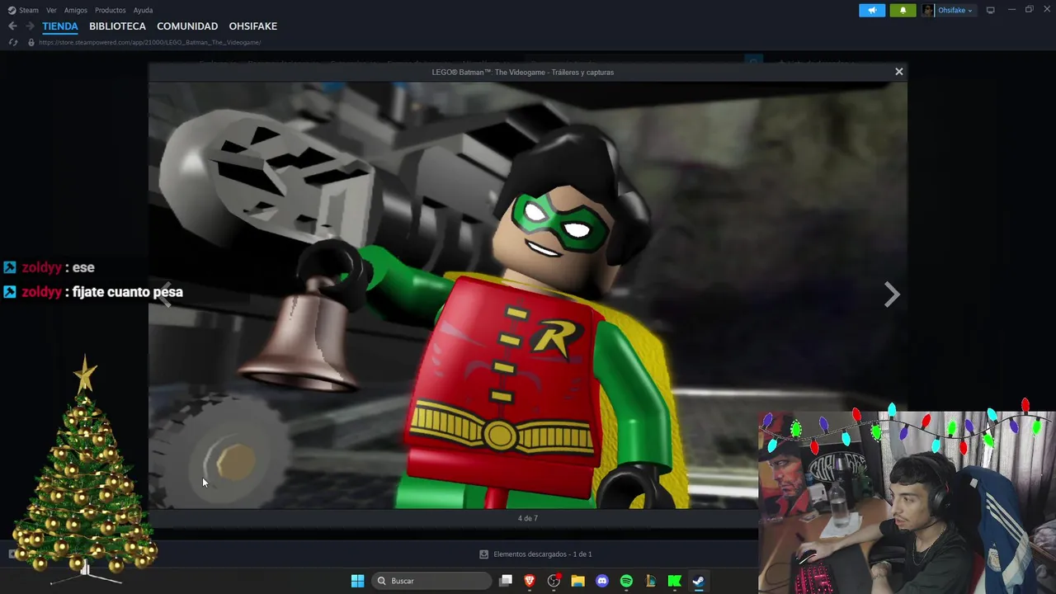
Task: Open the Windows Start menu
Action: pos(357,581)
